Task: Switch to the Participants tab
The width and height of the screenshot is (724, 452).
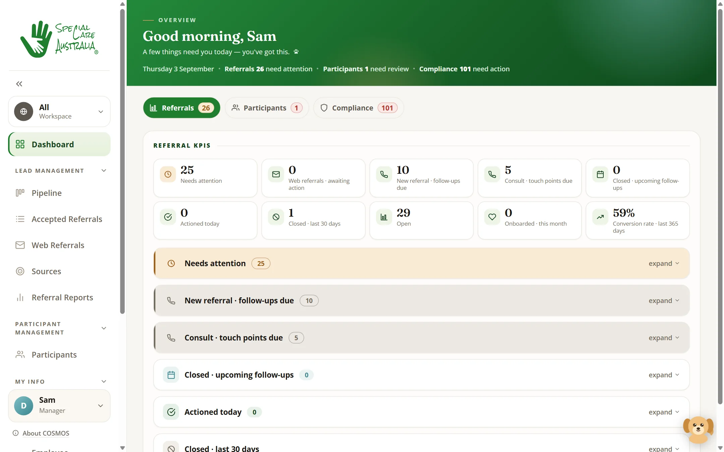Action: click(266, 108)
